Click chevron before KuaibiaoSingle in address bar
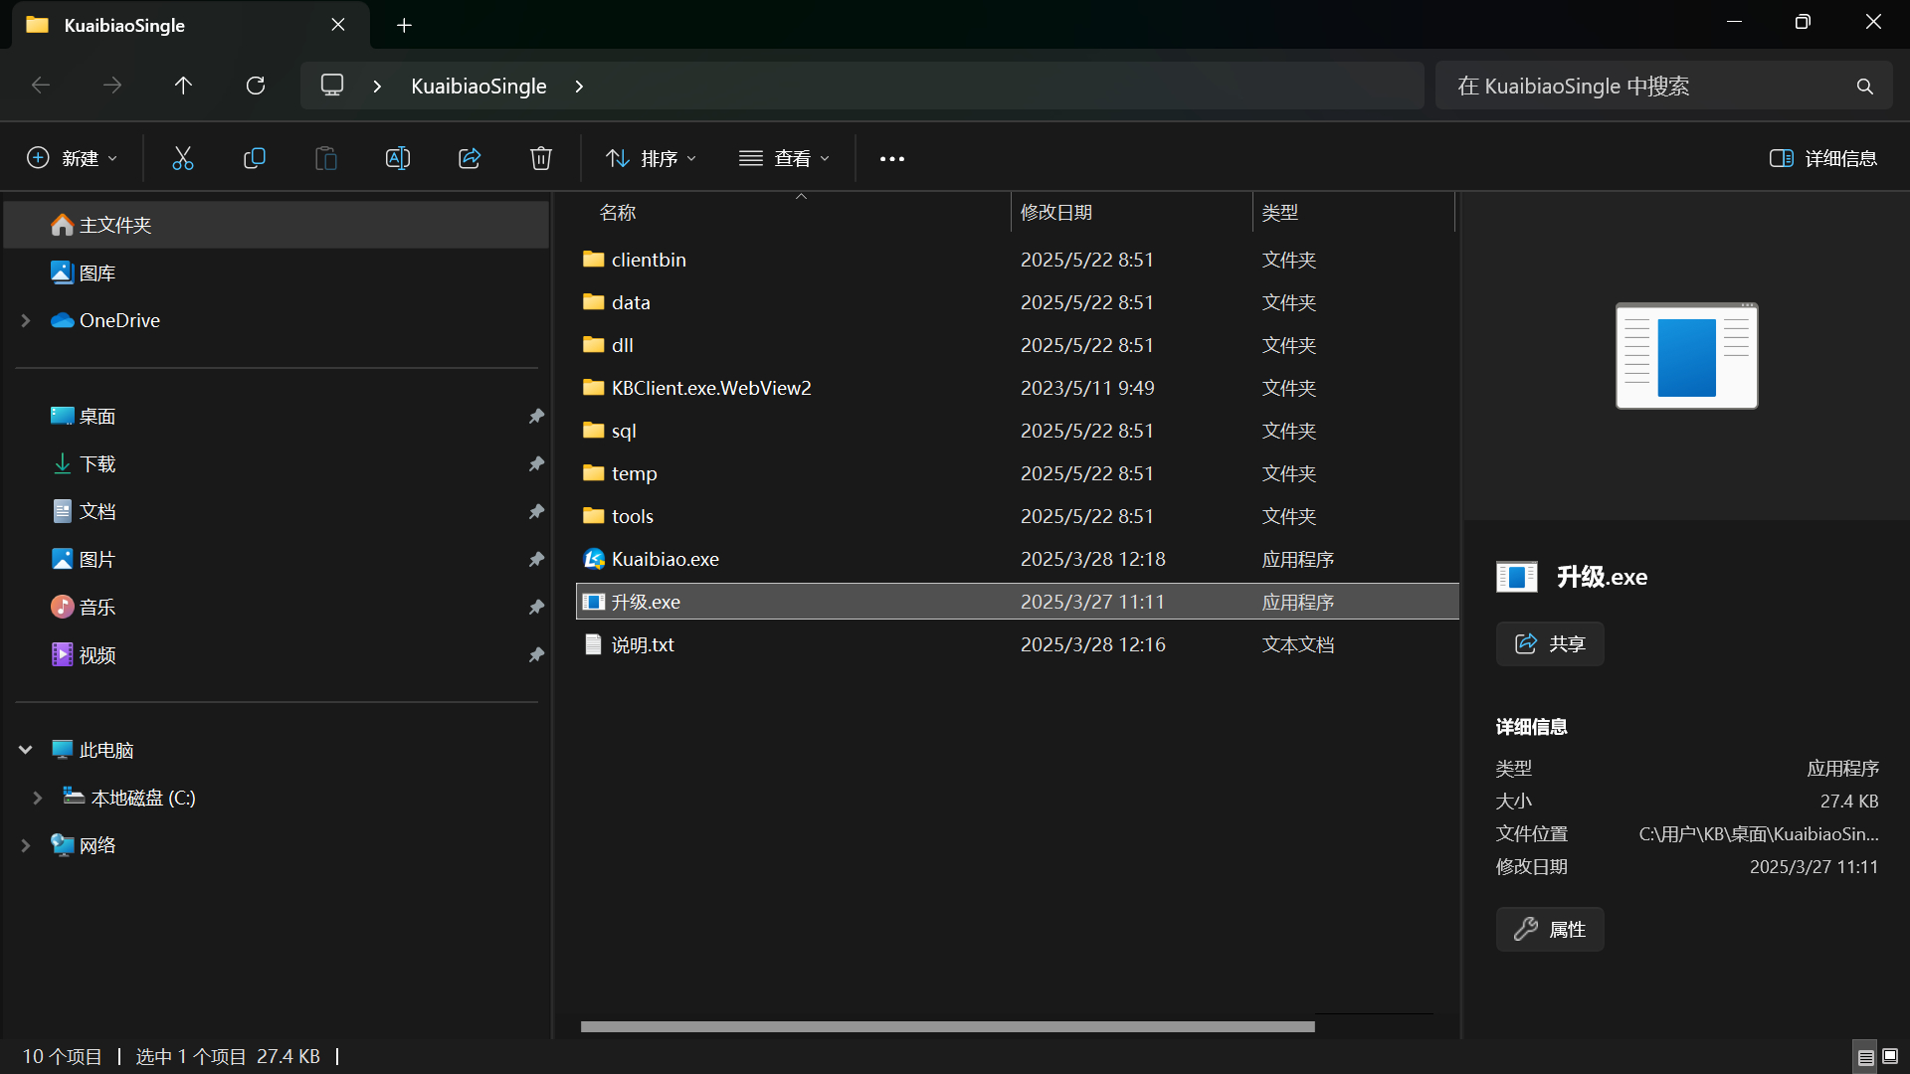 point(377,87)
